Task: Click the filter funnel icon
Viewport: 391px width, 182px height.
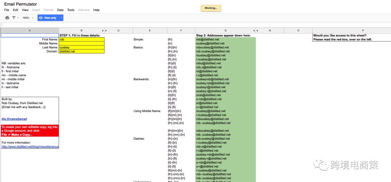Action: (14, 18)
